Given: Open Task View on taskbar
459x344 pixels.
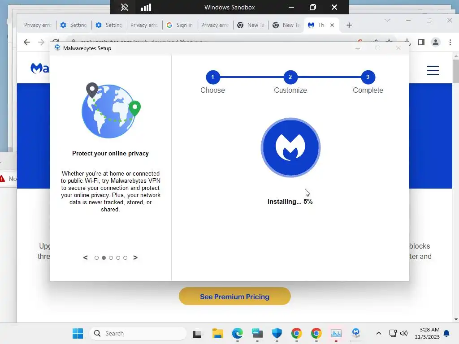Looking at the screenshot, I should (197, 333).
